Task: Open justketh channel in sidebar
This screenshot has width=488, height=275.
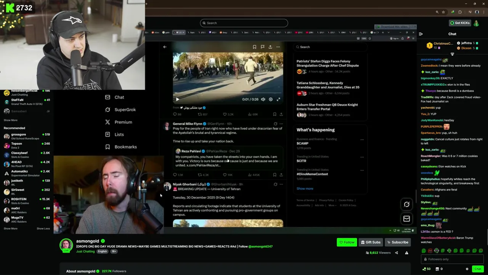Action: coord(27,183)
